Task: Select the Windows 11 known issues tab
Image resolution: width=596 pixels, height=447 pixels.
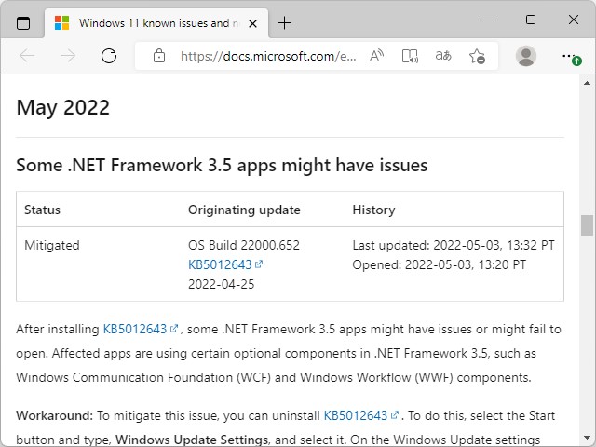Action: (156, 23)
